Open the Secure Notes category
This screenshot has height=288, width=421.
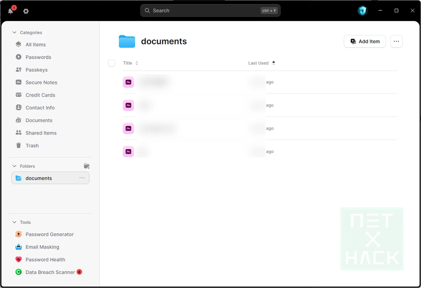41,83
